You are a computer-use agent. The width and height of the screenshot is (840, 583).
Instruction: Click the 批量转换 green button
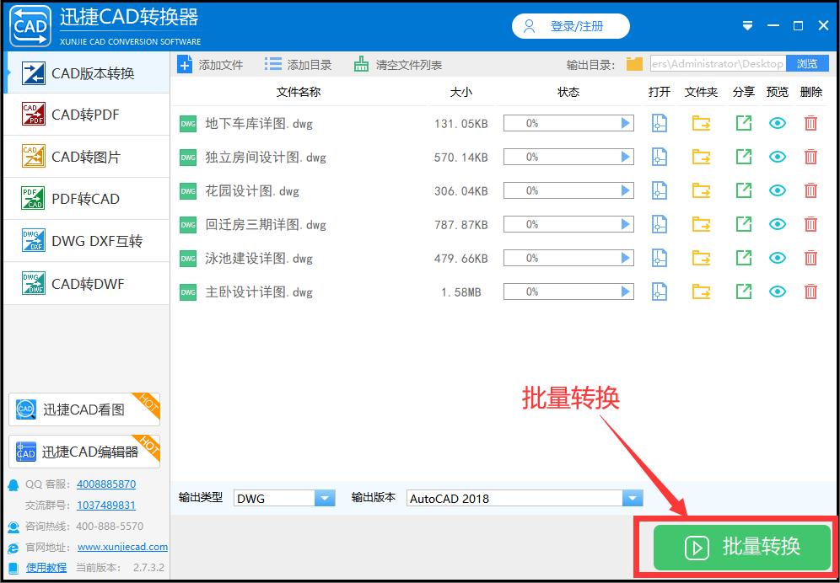(x=736, y=547)
